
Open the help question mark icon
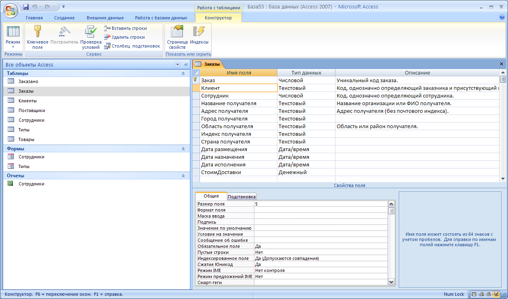tap(502, 17)
